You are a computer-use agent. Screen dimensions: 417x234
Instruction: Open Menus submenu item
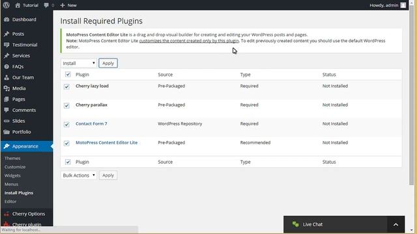point(11,184)
